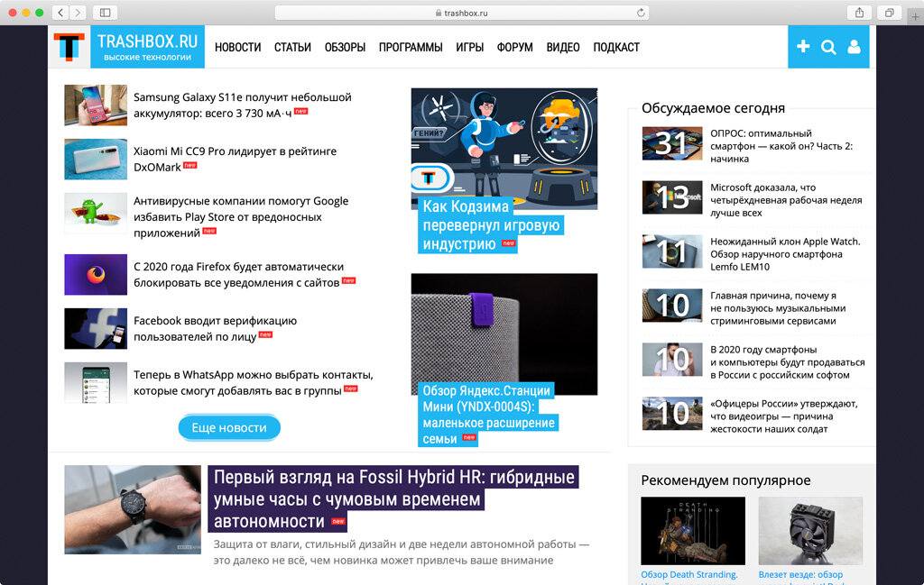Click the plus icon in site header
The width and height of the screenshot is (924, 585).
(x=802, y=47)
